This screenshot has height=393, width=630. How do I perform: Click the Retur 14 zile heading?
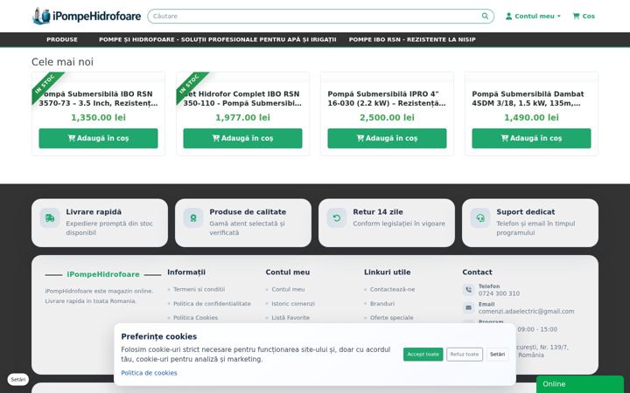(378, 211)
